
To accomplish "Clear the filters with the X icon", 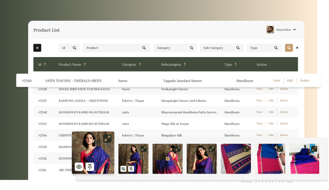I will [x=297, y=48].
